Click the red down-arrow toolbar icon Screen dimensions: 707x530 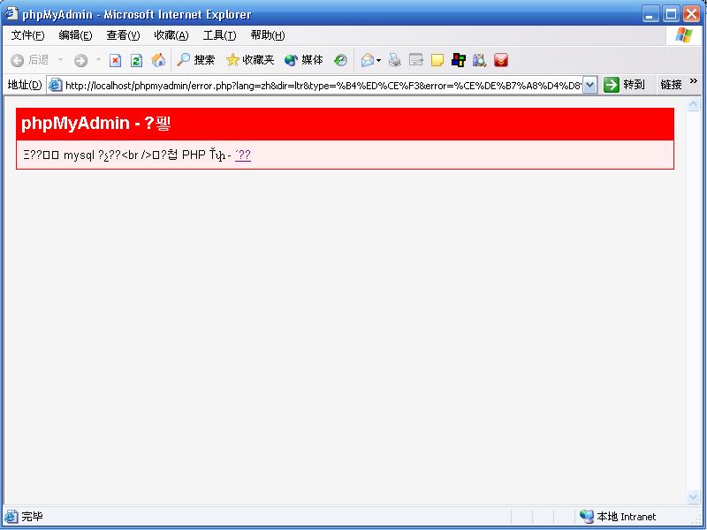coord(500,60)
